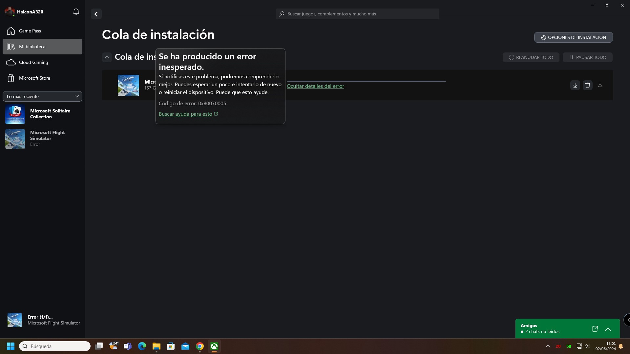Select Mi biblioteca in the sidebar
The image size is (630, 354).
pos(42,47)
